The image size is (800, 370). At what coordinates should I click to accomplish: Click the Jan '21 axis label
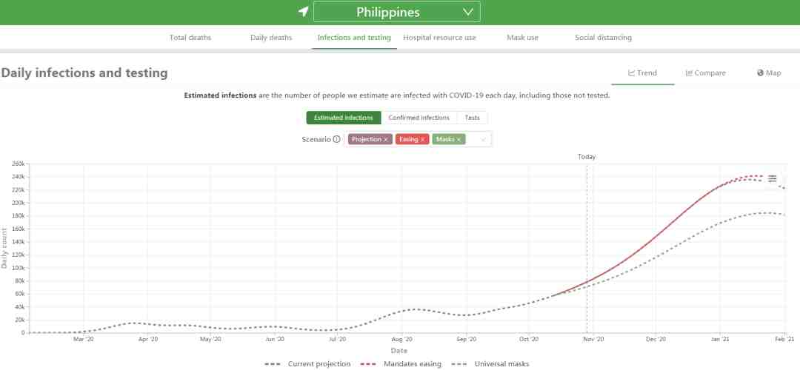point(720,339)
